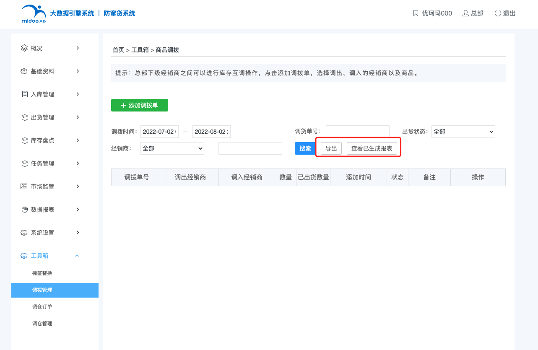Expand the 任务管理 menu chevron
The height and width of the screenshot is (350, 538).
pos(78,163)
